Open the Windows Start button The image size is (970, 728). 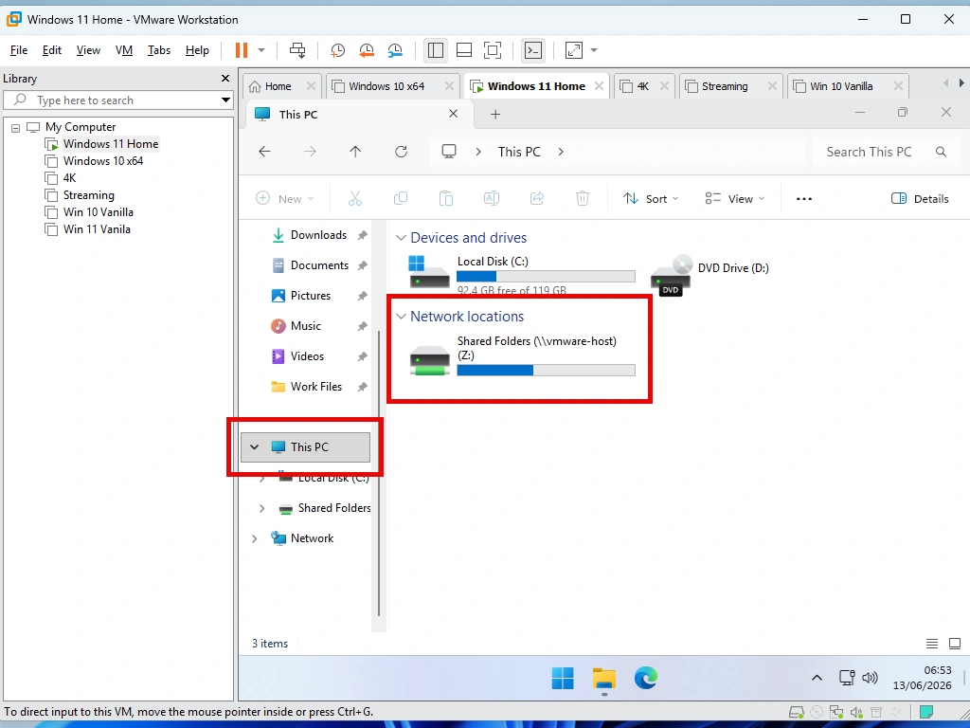[563, 679]
